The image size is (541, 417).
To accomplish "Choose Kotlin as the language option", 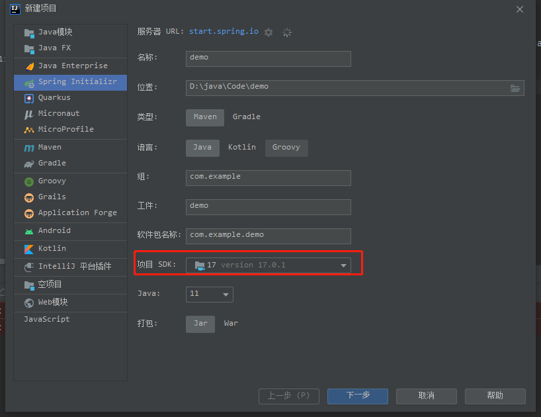I will point(242,148).
